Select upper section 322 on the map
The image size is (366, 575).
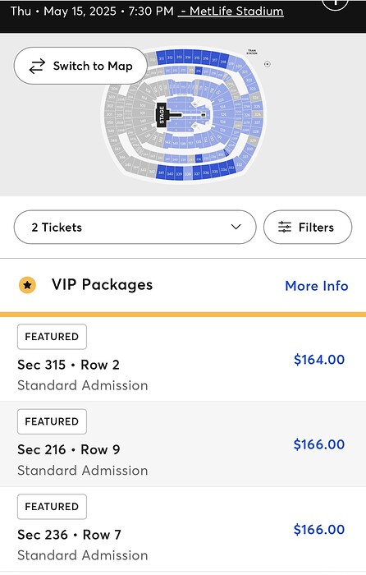point(249,80)
